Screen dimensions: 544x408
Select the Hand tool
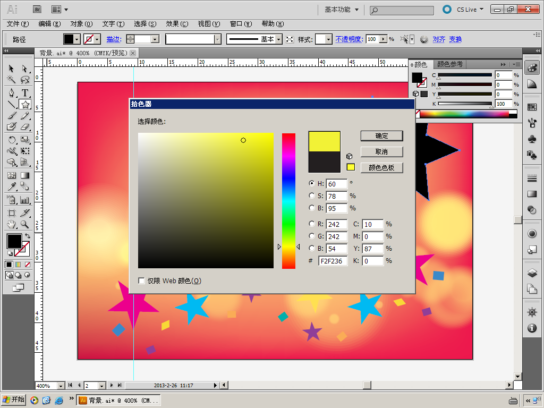click(11, 225)
